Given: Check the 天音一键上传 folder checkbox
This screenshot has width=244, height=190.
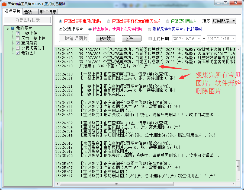Looking at the screenshot, I should pyautogui.click(x=18, y=38).
